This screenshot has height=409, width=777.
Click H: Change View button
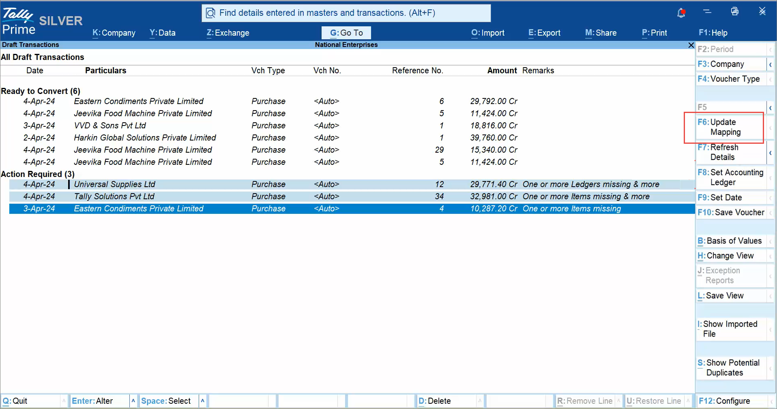tap(731, 256)
